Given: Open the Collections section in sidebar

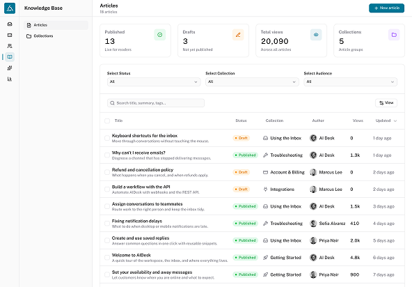Looking at the screenshot, I should click(x=56, y=36).
